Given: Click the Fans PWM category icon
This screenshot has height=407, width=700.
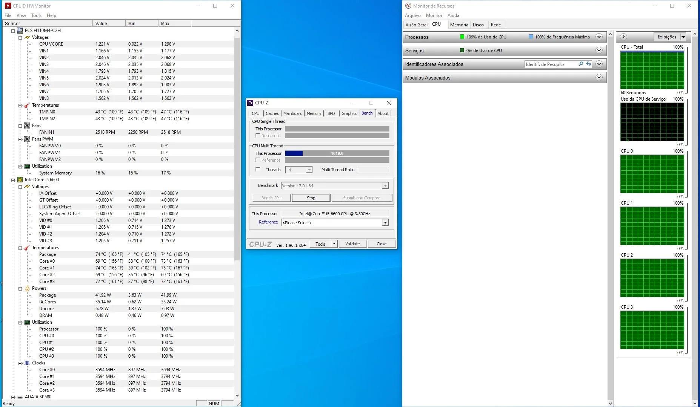Looking at the screenshot, I should (27, 139).
